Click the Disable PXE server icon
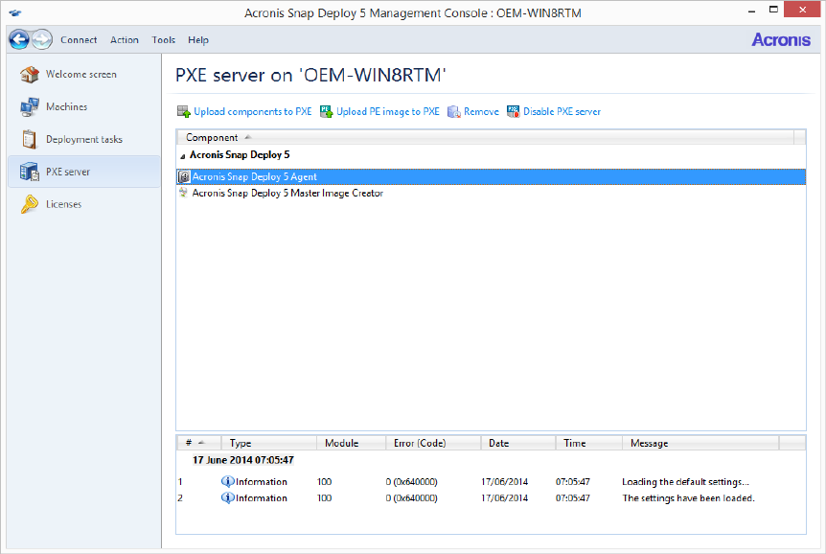The width and height of the screenshot is (826, 554). point(513,112)
